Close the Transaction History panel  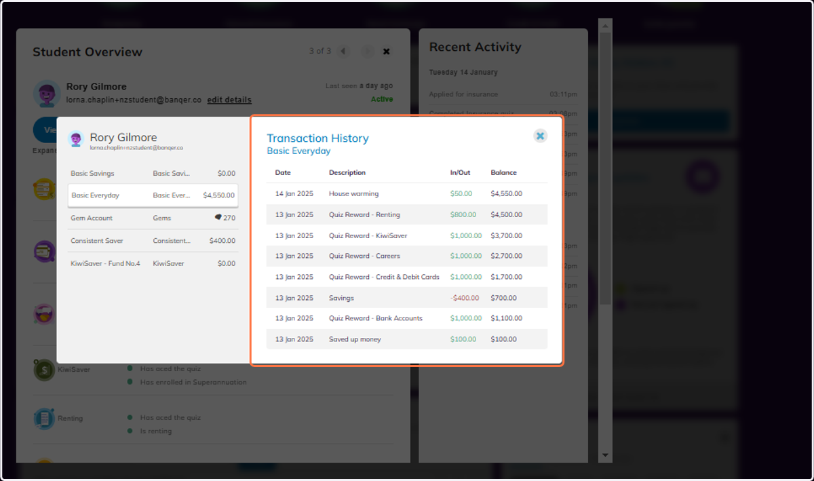click(x=540, y=136)
